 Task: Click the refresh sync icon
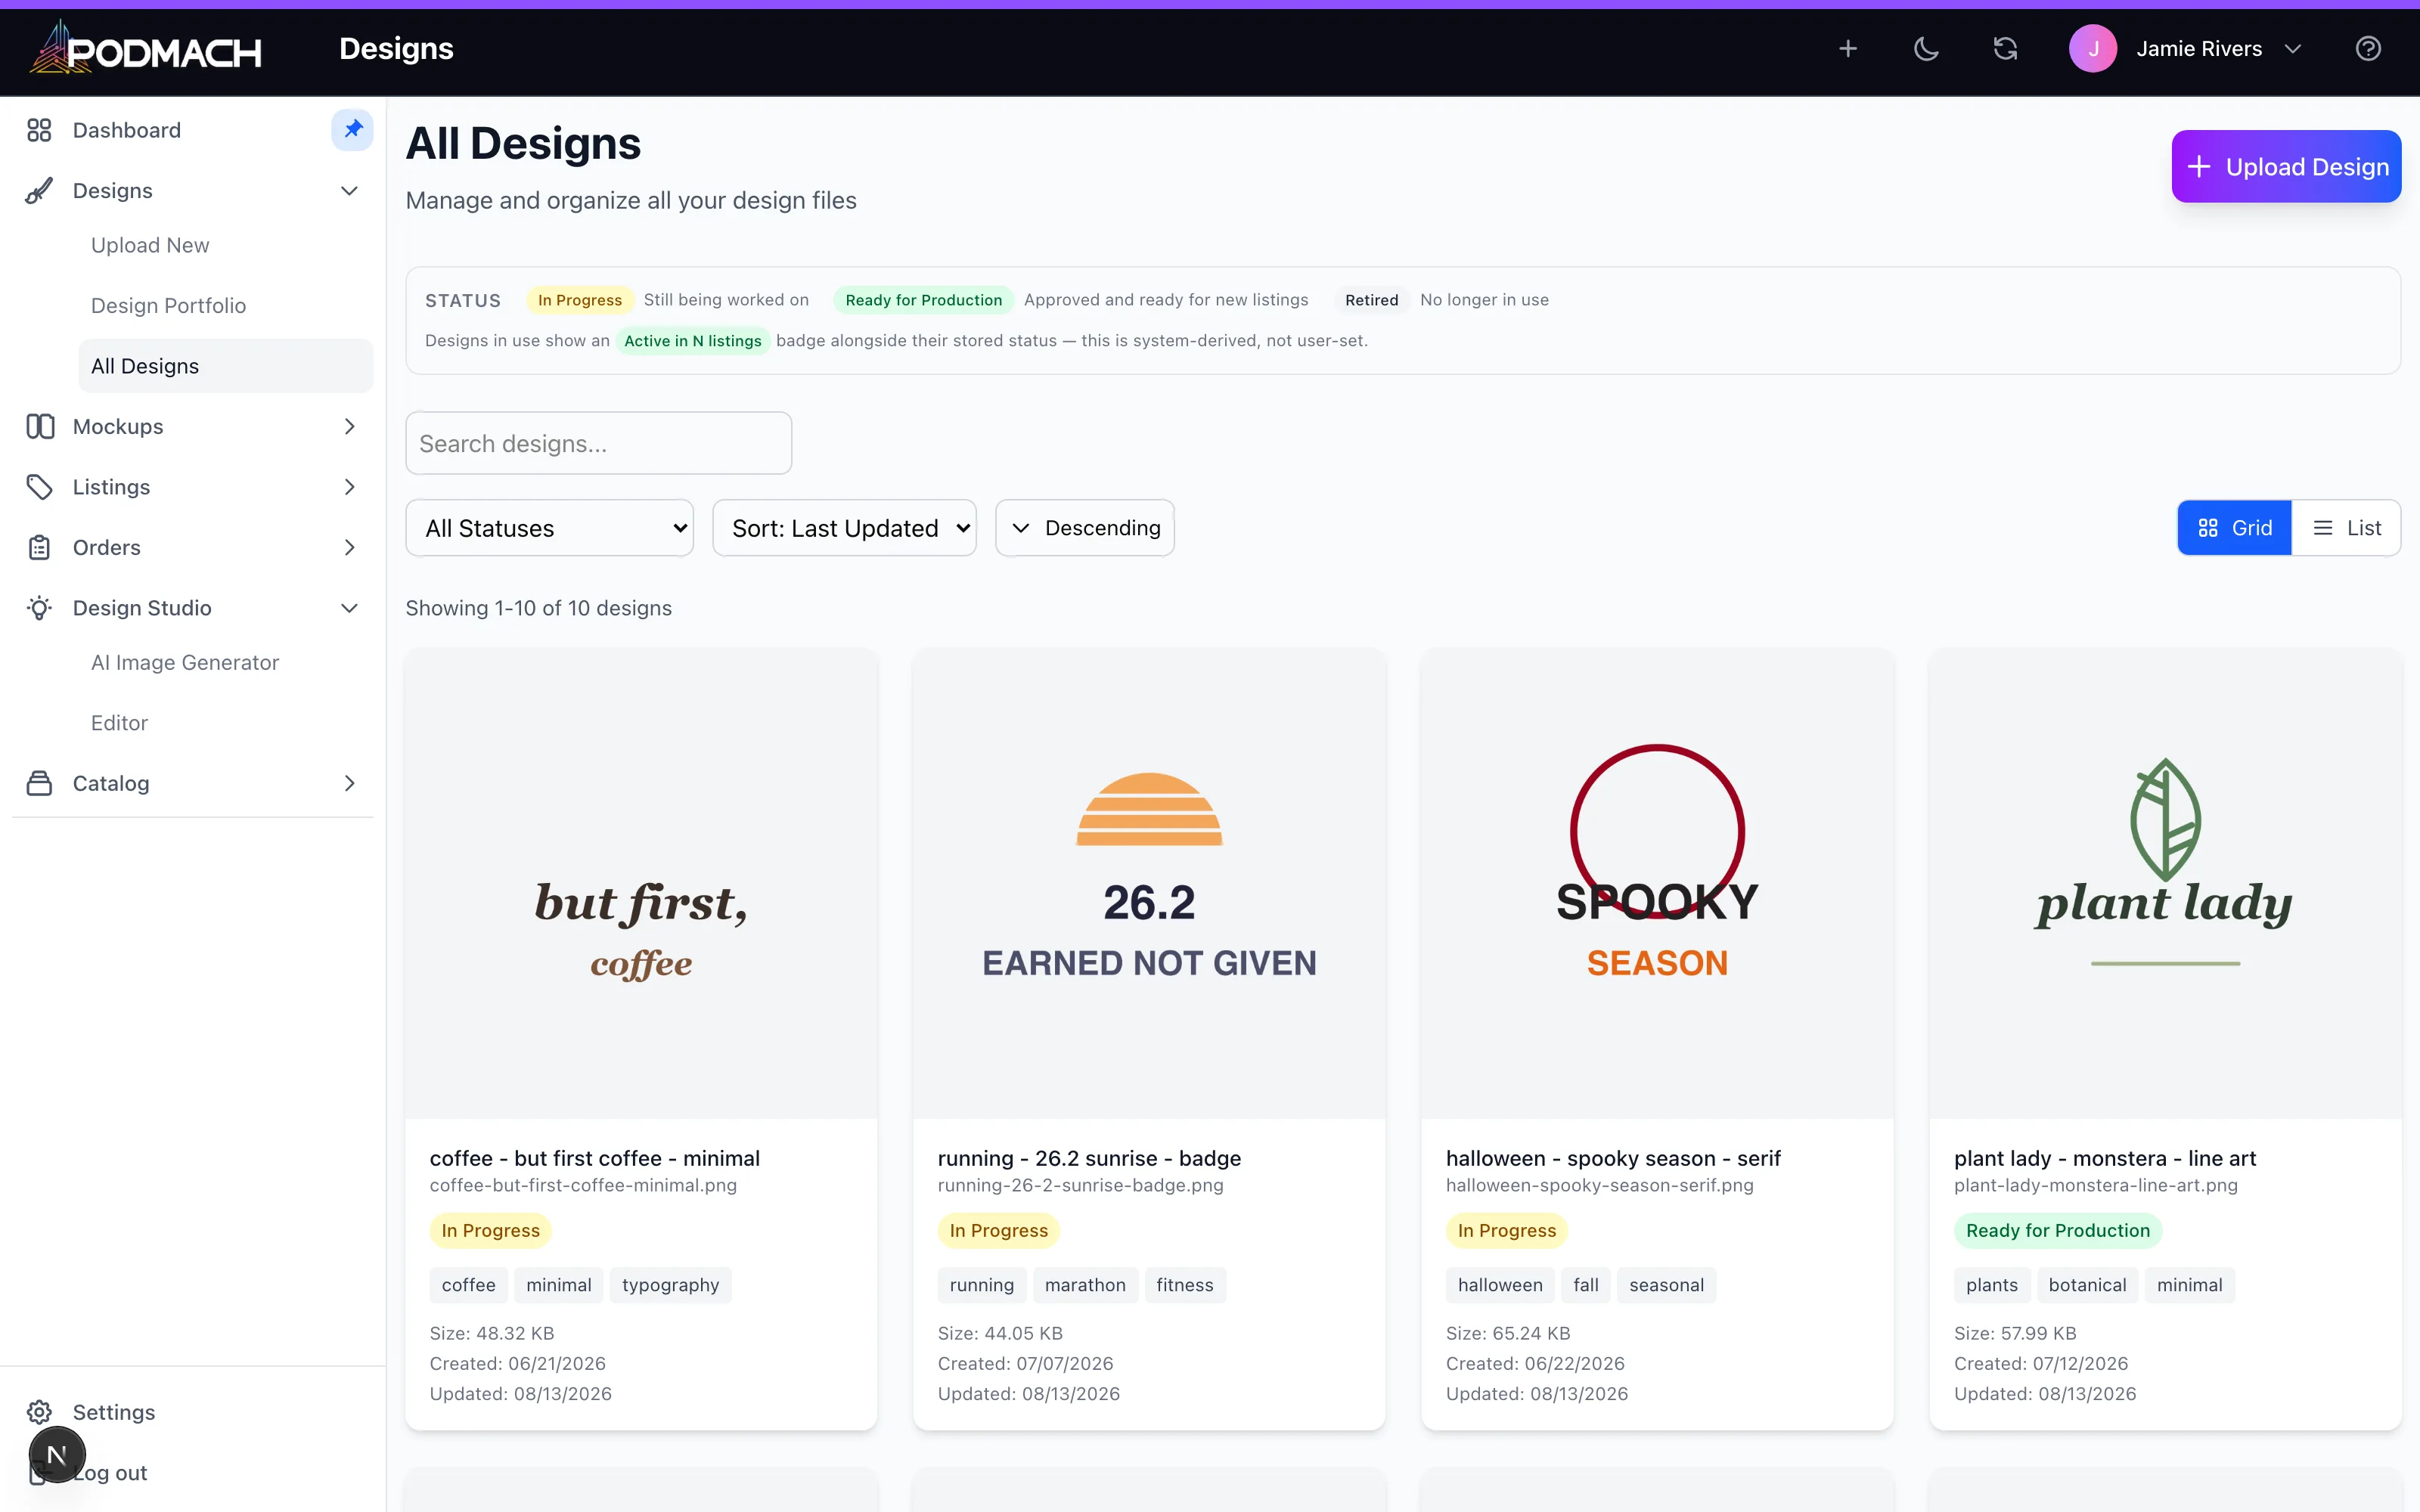[x=2005, y=48]
